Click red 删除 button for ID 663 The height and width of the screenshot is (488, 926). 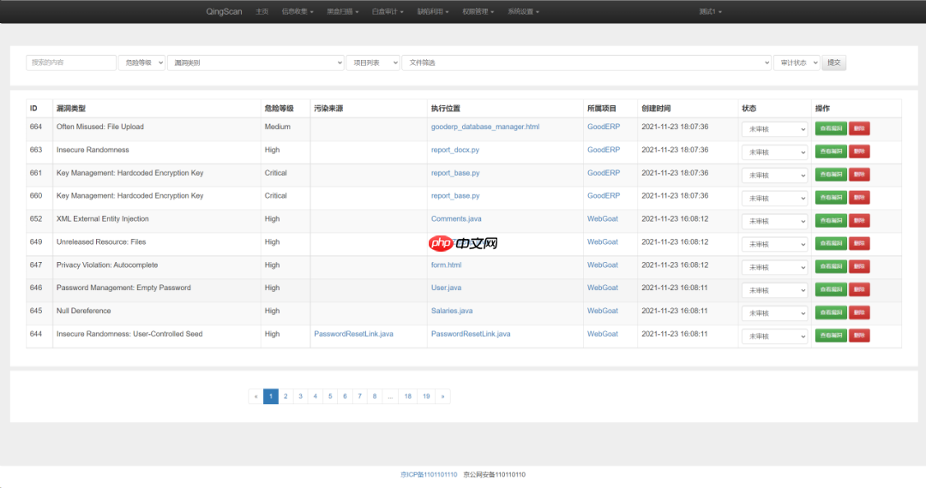(859, 152)
